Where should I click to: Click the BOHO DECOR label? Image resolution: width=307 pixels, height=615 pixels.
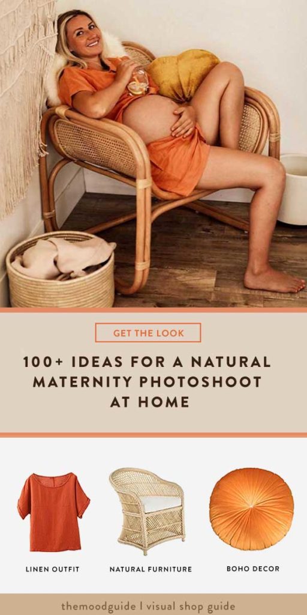[253, 568]
